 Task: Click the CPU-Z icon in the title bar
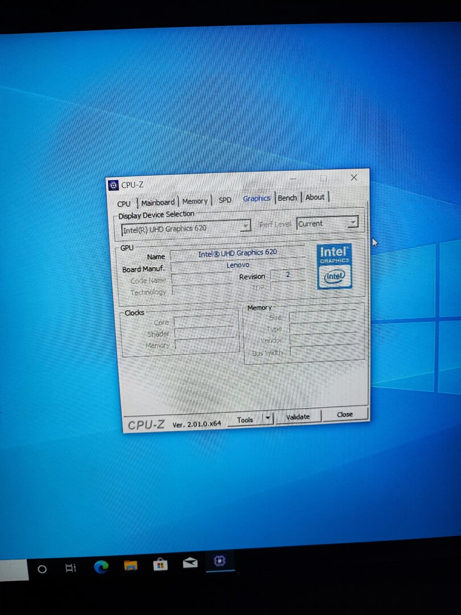(113, 185)
